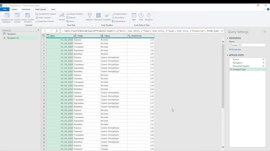270x151 pixels.
Task: Open Statistics number functions
Action: pyautogui.click(x=89, y=17)
